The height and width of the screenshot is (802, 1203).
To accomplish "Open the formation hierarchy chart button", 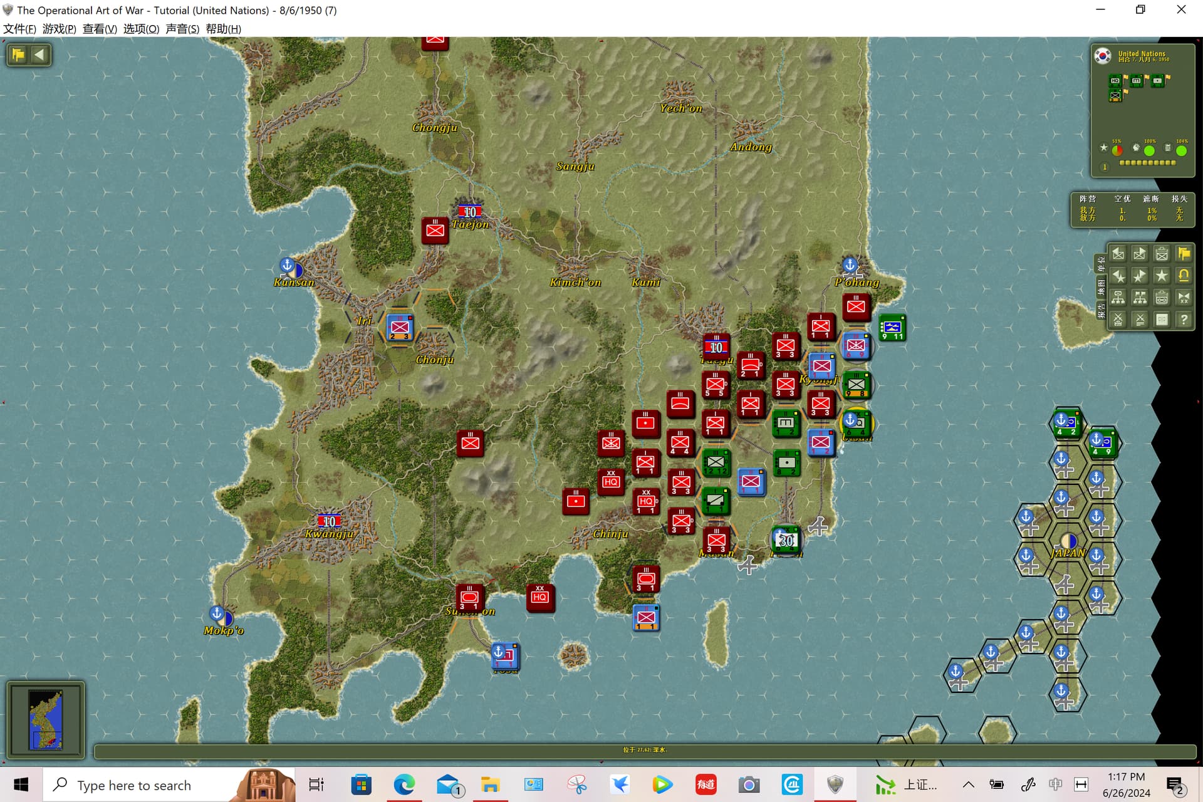I will (x=1118, y=298).
